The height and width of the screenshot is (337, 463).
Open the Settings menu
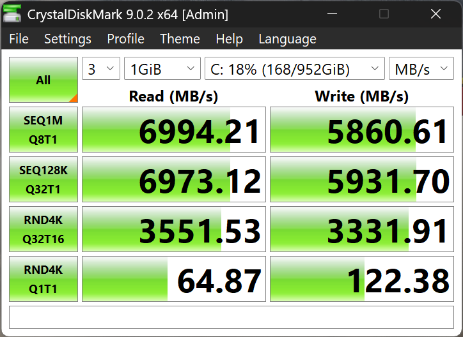pos(68,39)
